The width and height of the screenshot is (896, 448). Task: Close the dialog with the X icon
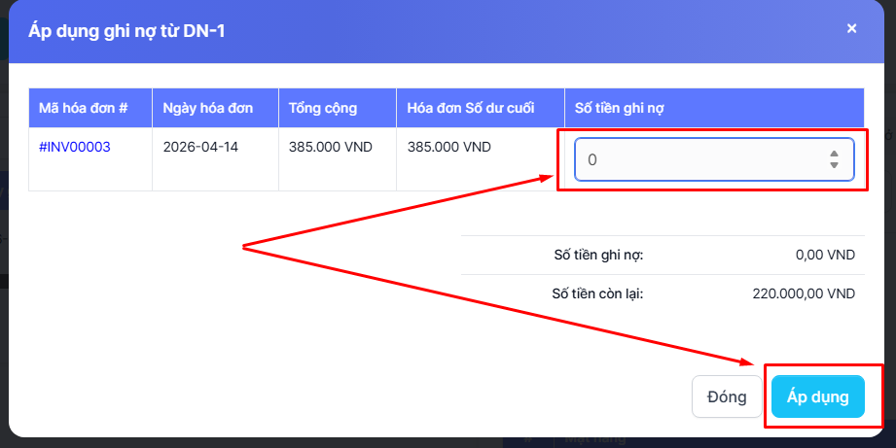tap(851, 29)
